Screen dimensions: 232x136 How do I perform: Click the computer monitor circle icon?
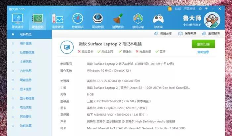(67, 47)
